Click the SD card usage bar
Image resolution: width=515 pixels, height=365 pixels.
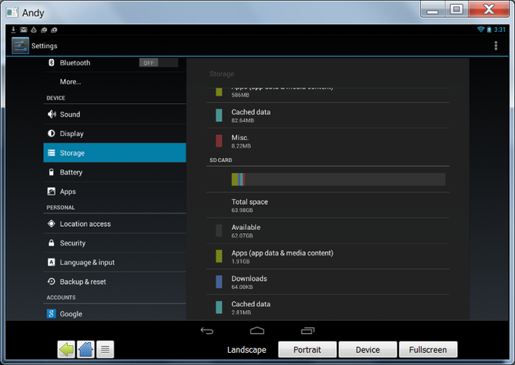pyautogui.click(x=338, y=179)
